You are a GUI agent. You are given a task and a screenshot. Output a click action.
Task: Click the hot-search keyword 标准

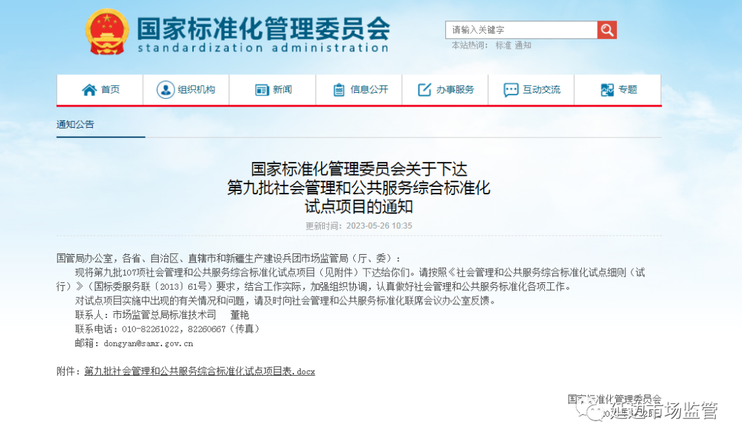pyautogui.click(x=503, y=45)
